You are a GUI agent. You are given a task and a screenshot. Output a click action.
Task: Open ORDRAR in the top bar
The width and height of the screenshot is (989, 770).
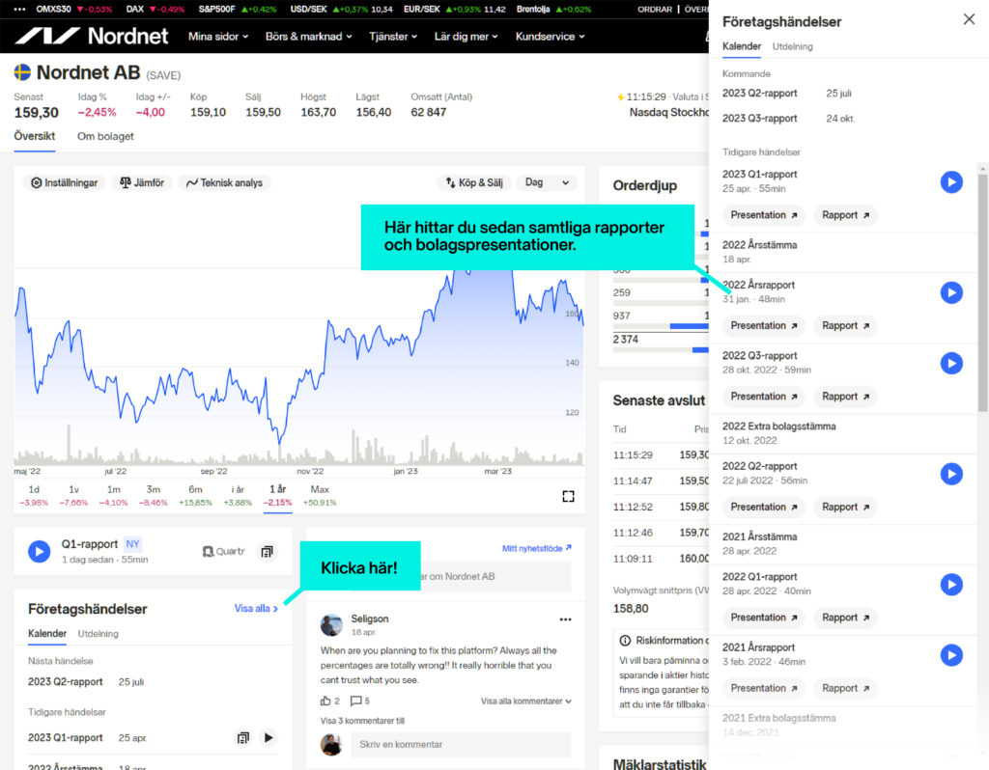coord(655,9)
